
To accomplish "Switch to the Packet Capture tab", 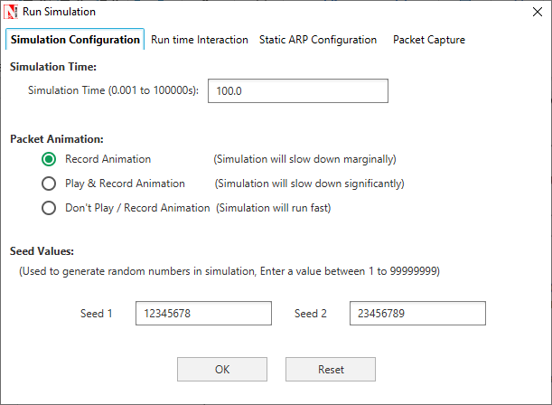I will pos(428,40).
